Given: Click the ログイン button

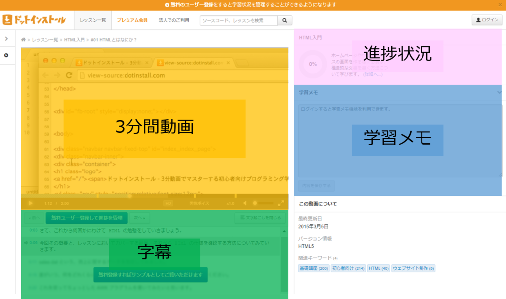Looking at the screenshot, I should (x=487, y=20).
